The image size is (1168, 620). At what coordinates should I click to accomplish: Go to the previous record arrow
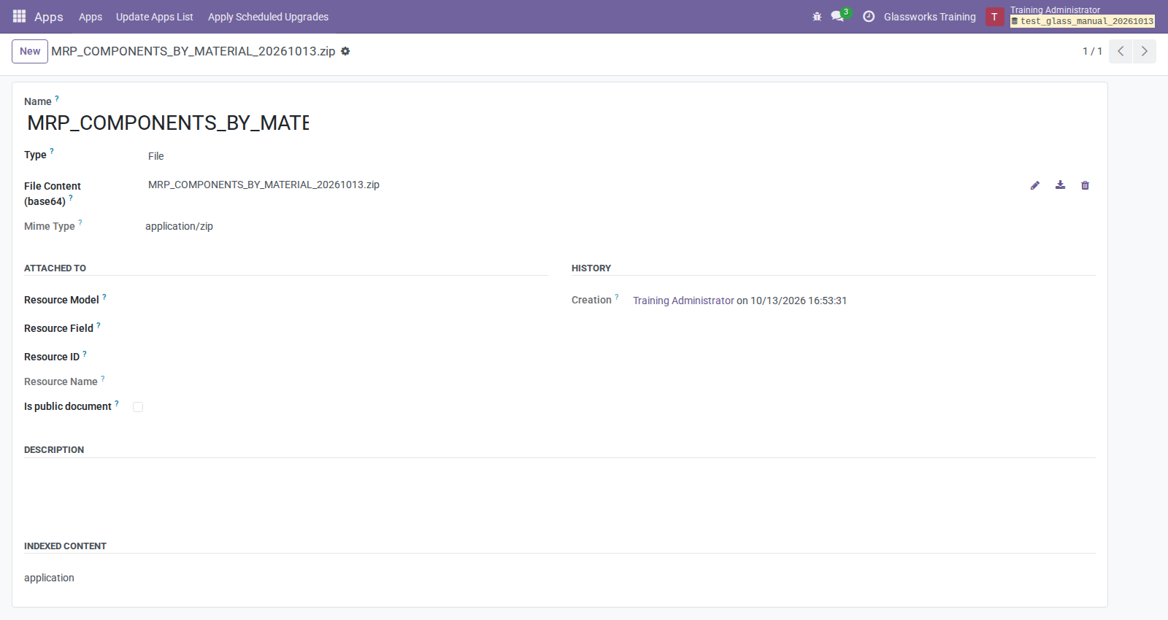(x=1121, y=51)
